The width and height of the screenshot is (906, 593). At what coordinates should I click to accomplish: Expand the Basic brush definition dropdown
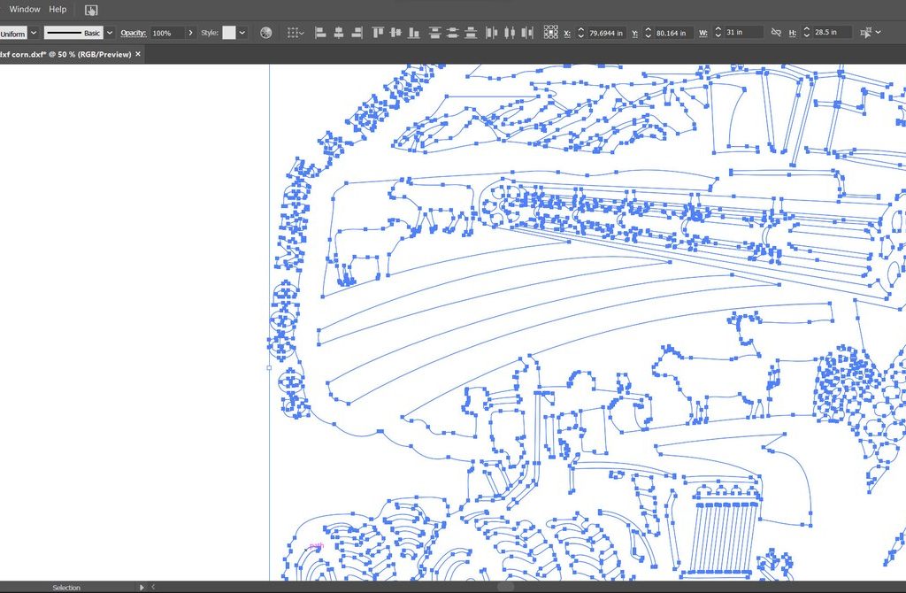[110, 33]
